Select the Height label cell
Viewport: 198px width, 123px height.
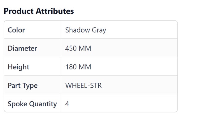click(x=32, y=66)
